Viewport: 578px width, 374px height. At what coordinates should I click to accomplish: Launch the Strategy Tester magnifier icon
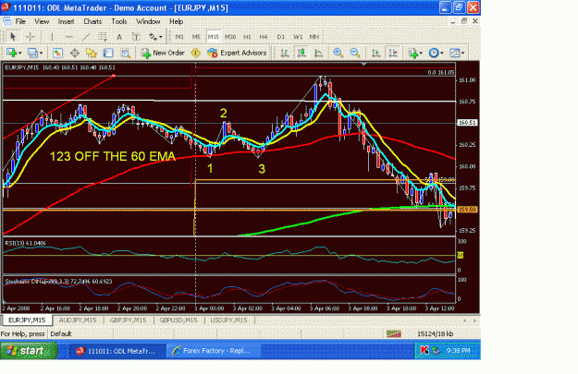(126, 53)
